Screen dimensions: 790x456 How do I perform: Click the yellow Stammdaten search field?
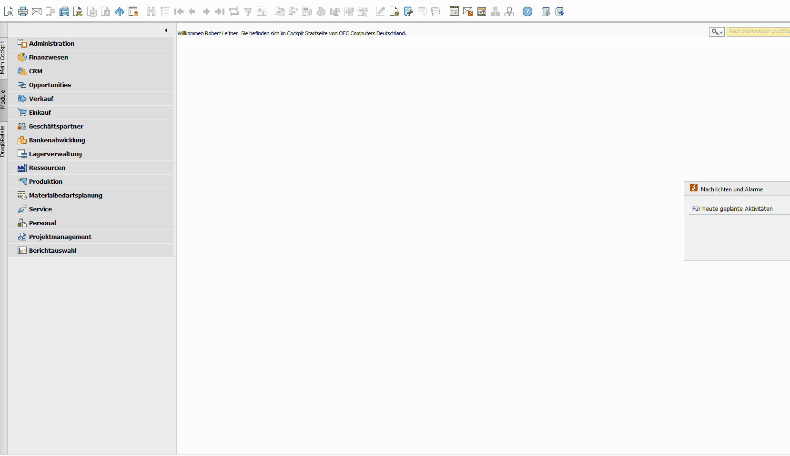758,31
